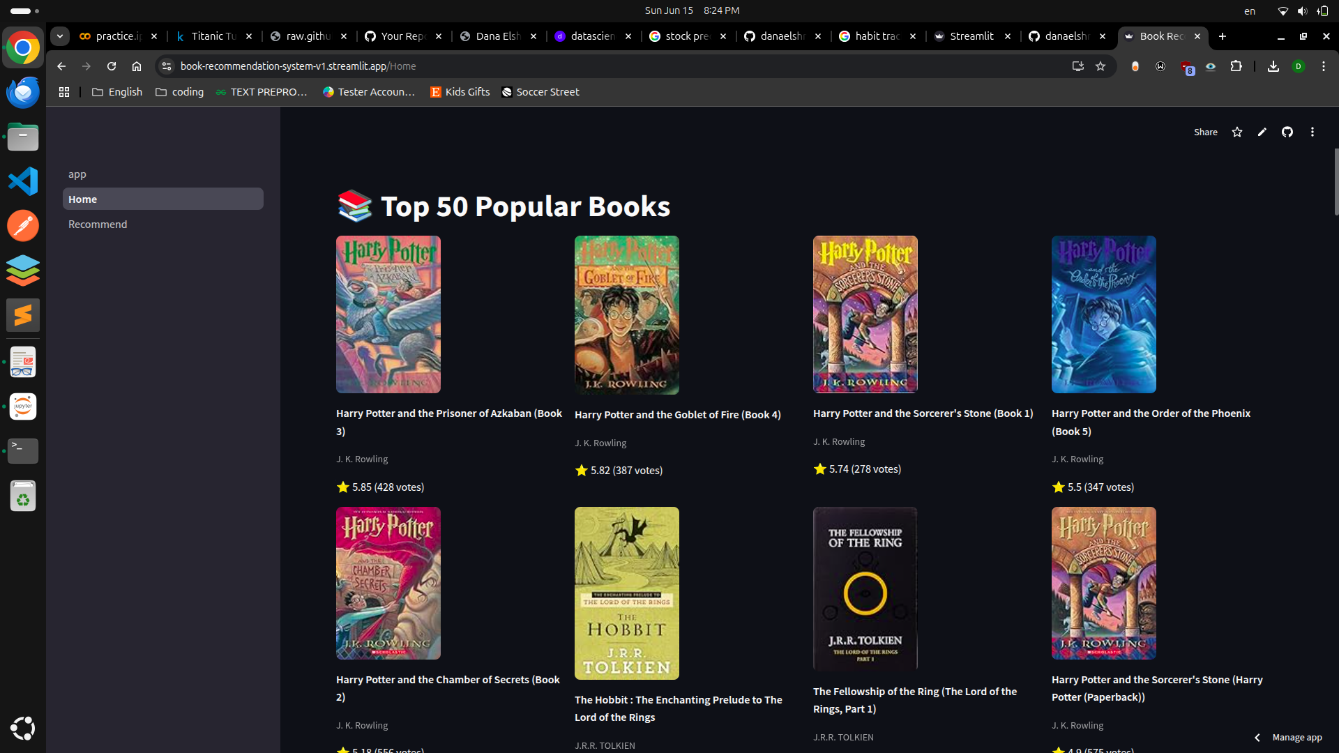Open the Kids Gifts bookmark
This screenshot has height=753, width=1339.
pos(460,92)
